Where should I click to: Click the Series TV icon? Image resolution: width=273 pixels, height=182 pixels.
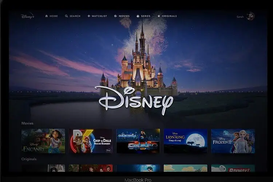click(x=138, y=16)
